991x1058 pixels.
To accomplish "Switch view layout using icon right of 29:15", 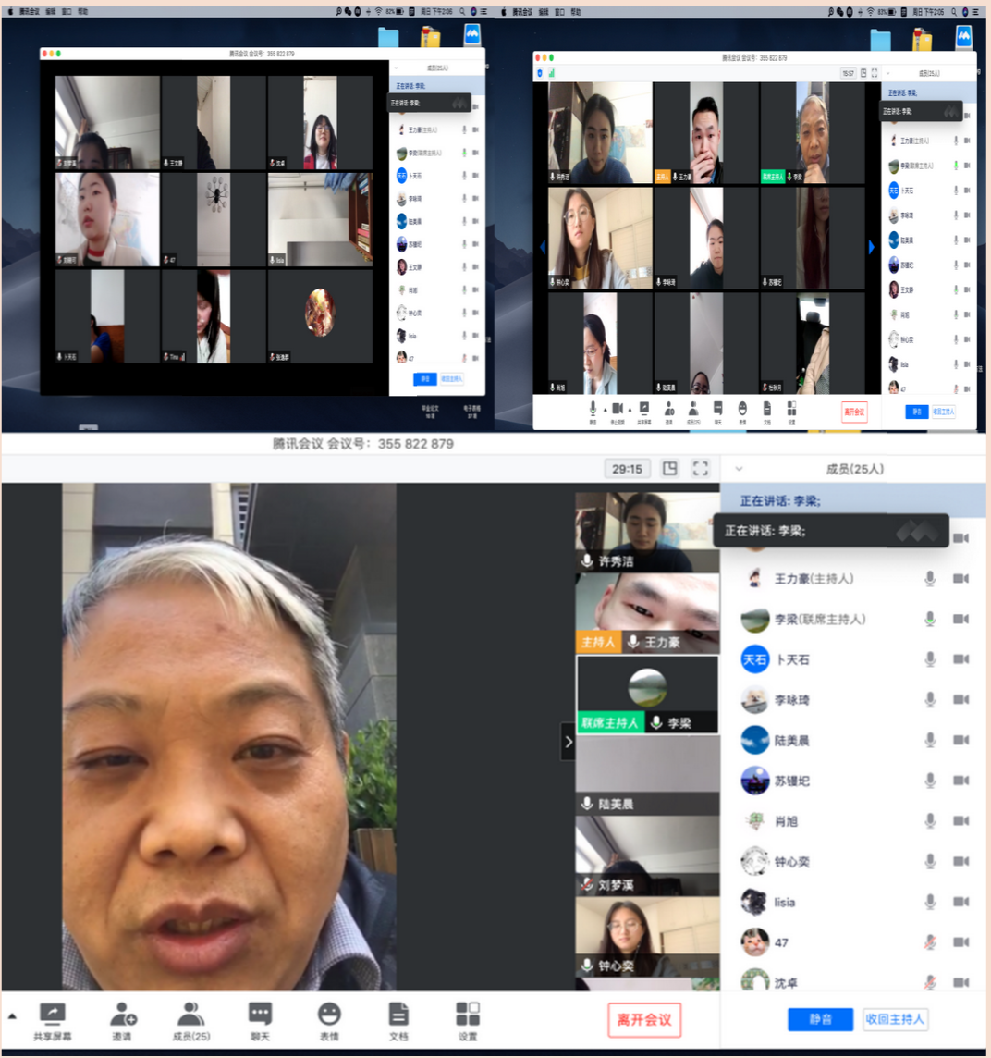I will point(670,469).
